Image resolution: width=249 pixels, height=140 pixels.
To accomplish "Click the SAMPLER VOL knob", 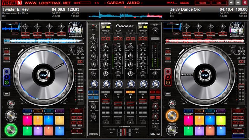I will [93, 74].
